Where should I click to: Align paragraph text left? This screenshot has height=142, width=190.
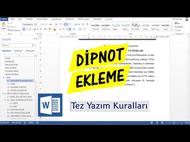(61, 29)
